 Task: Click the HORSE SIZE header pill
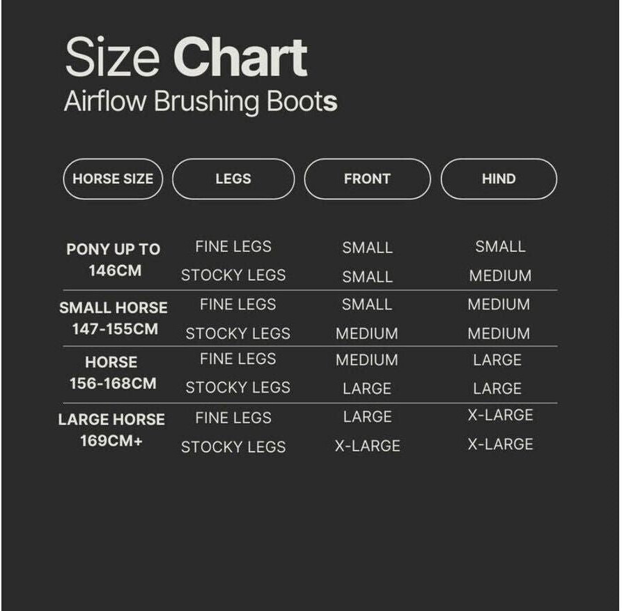click(x=113, y=179)
